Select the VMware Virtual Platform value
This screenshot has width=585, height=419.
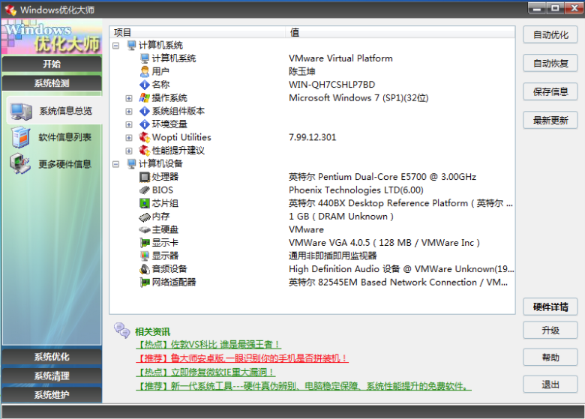[340, 58]
